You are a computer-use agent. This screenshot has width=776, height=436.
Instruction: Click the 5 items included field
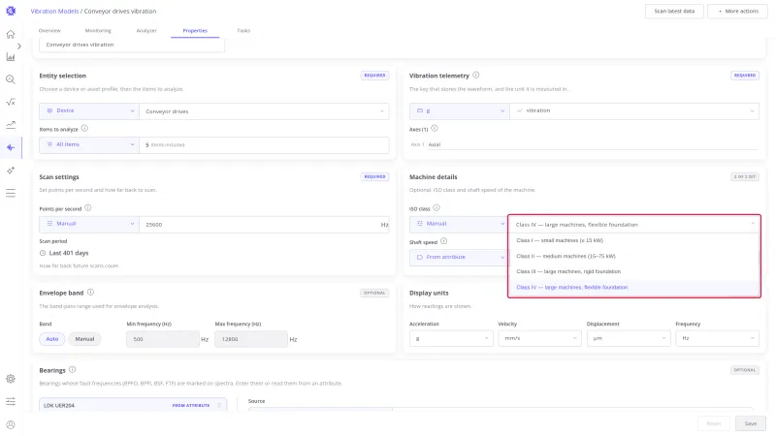click(x=264, y=144)
